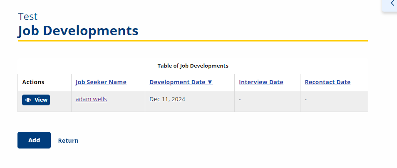Click the Actions column header

[x=33, y=82]
